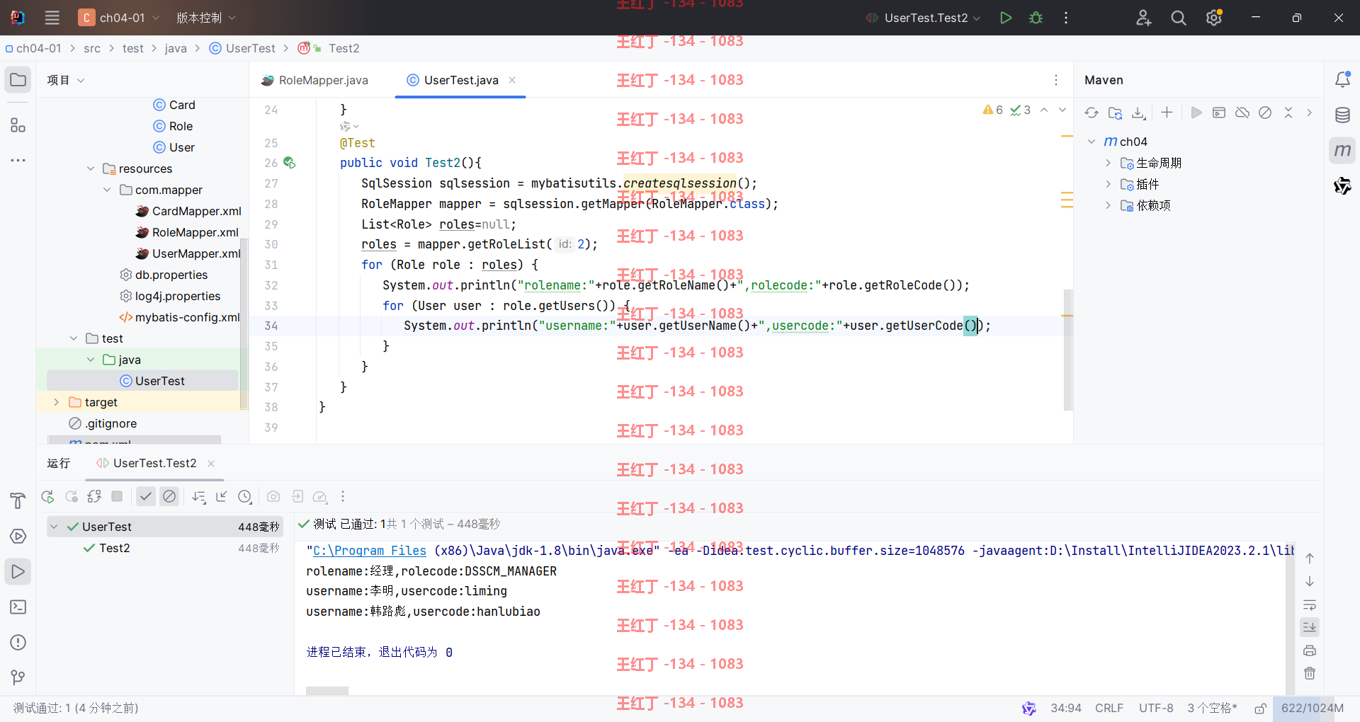Open C:\Program Files link in console
Viewport: 1360px width, 722px height.
click(x=370, y=551)
